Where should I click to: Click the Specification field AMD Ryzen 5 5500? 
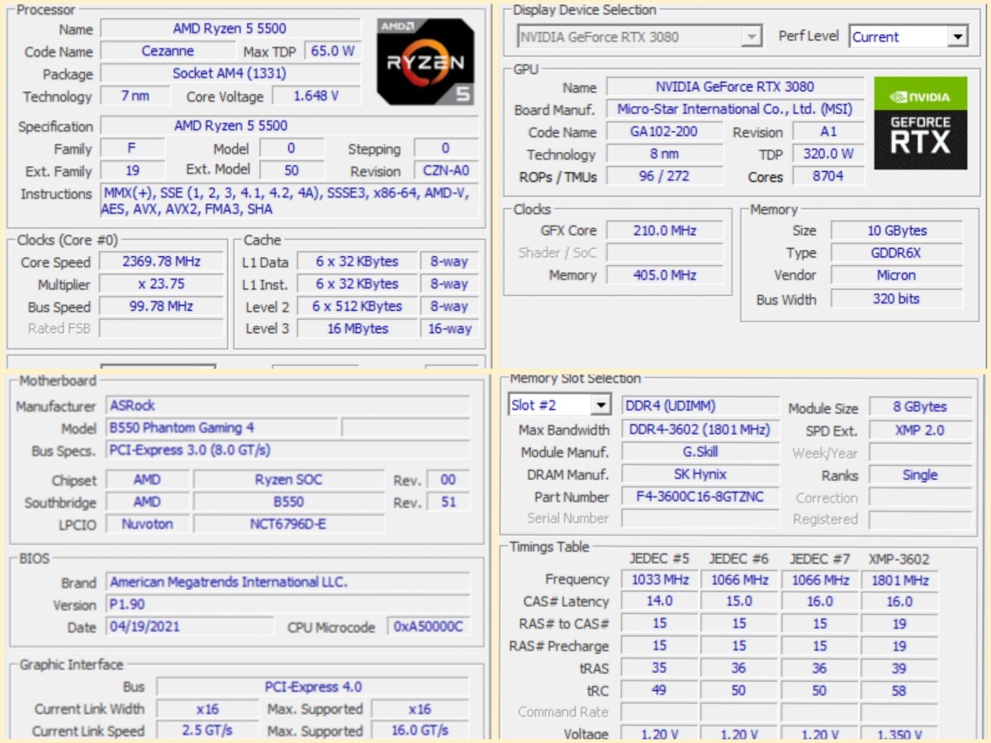pyautogui.click(x=289, y=126)
